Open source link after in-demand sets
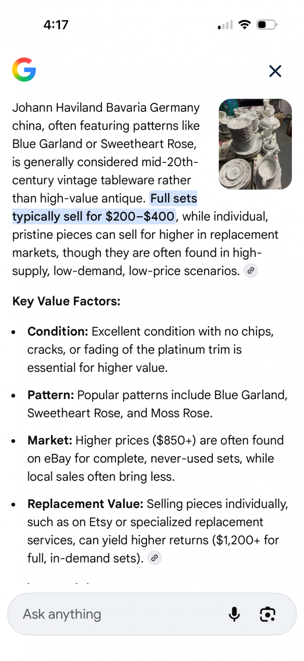The image size is (304, 661). [155, 558]
